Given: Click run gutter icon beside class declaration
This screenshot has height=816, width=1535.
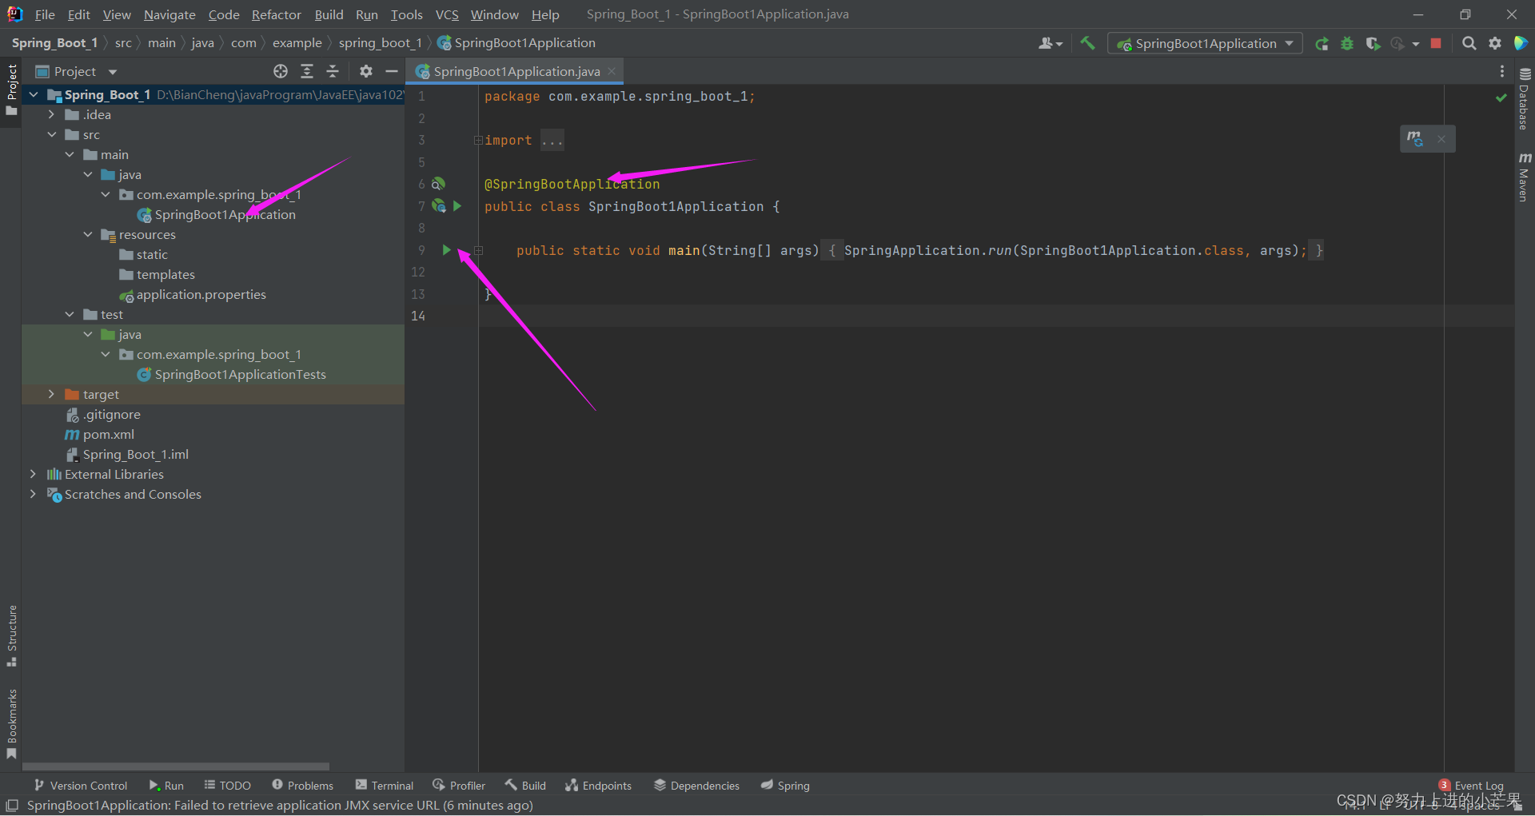Looking at the screenshot, I should [457, 206].
